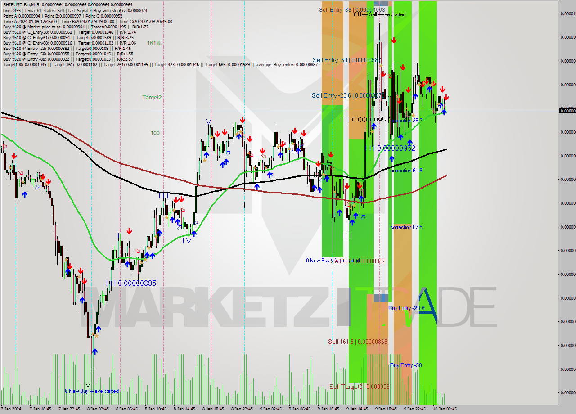Screen dimensions: 576x414
Task: Click the '10 Jan 02:45' time label
Action: tap(445, 409)
